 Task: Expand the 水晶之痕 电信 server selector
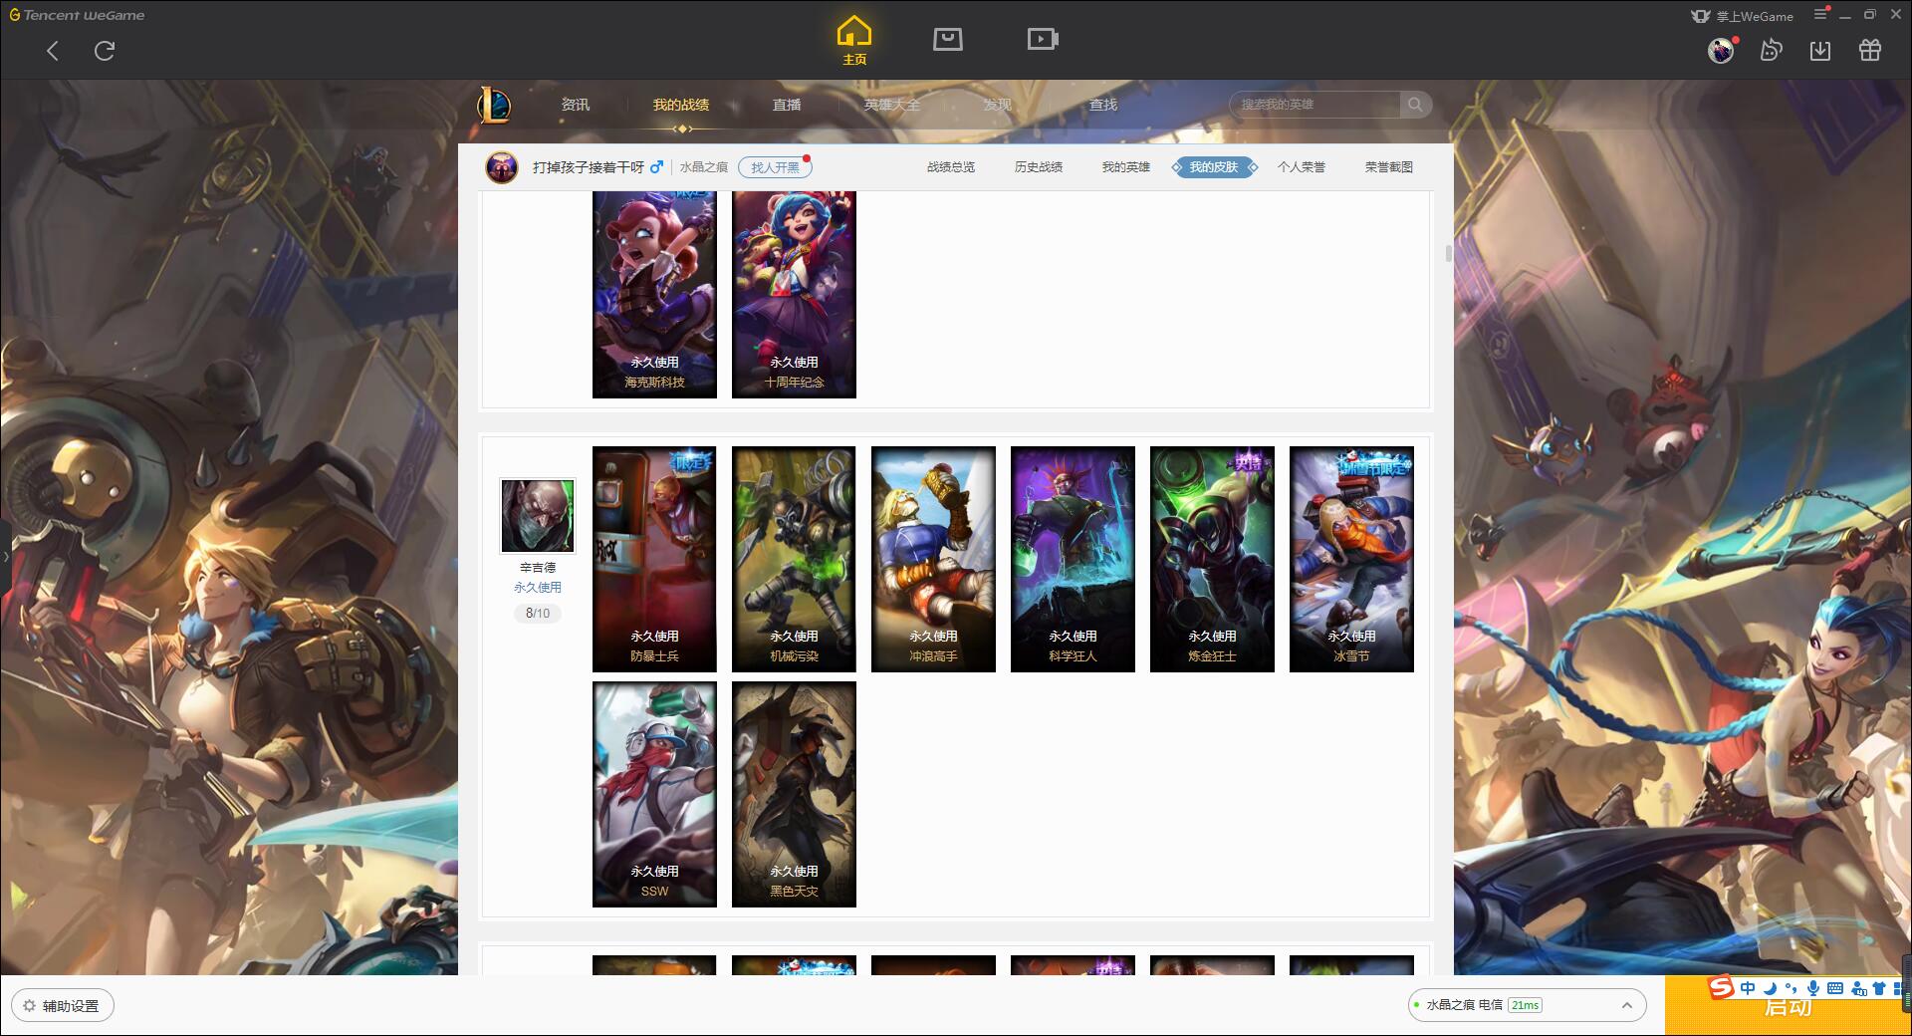(x=1527, y=1005)
